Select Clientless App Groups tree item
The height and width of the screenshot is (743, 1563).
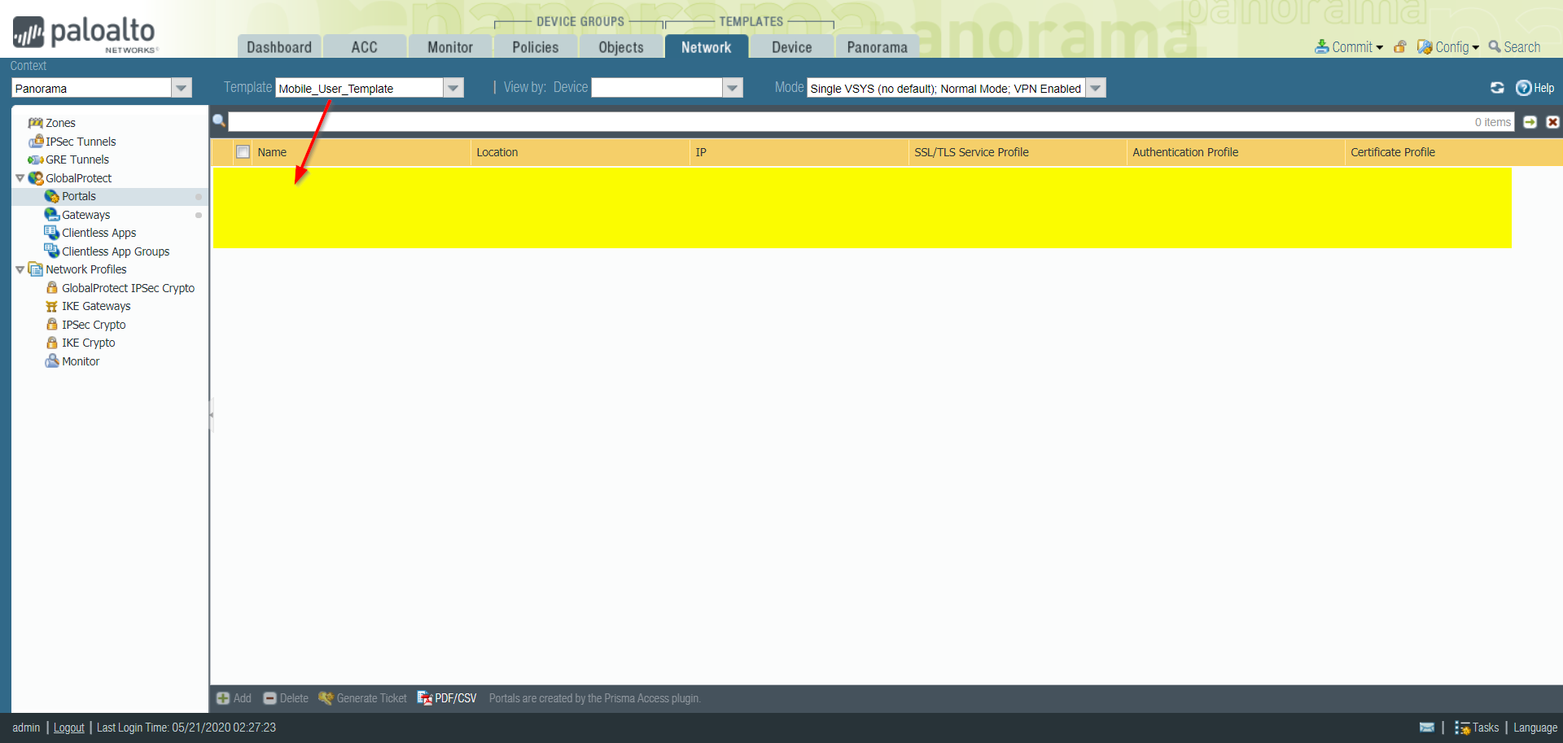116,251
